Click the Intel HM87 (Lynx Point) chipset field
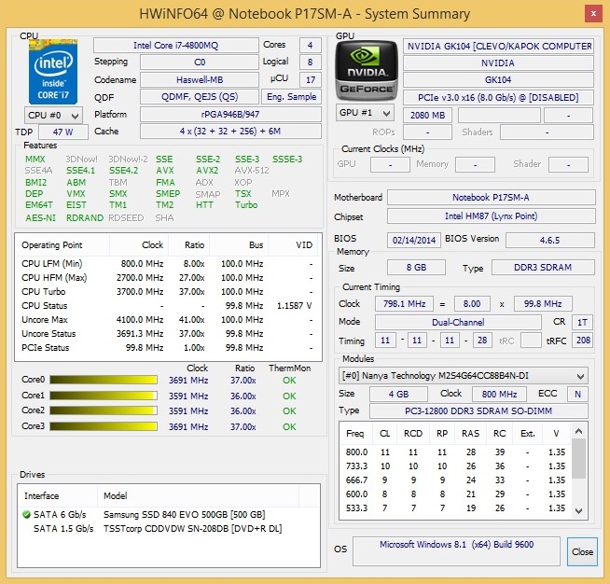610x584 pixels. point(491,216)
